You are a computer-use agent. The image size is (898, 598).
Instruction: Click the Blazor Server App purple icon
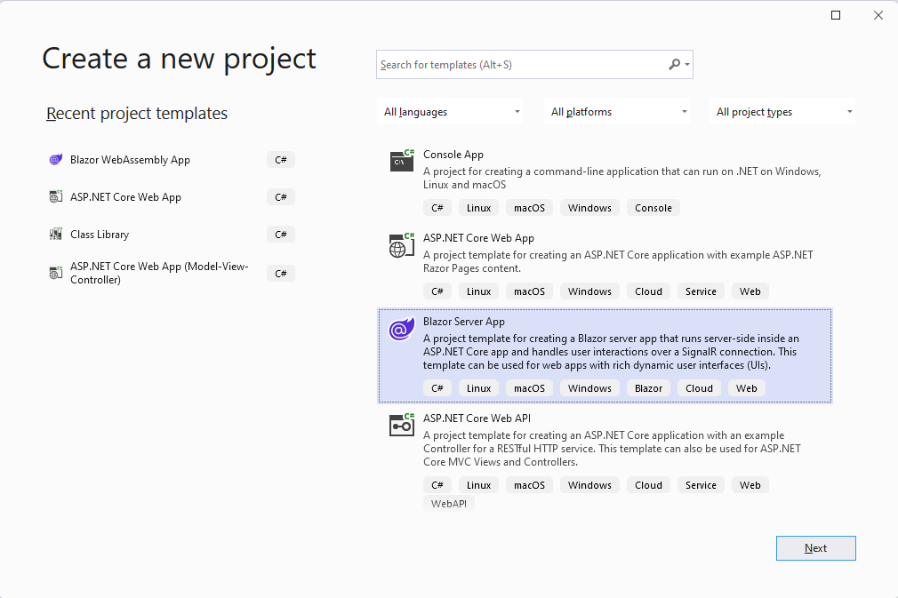click(402, 329)
